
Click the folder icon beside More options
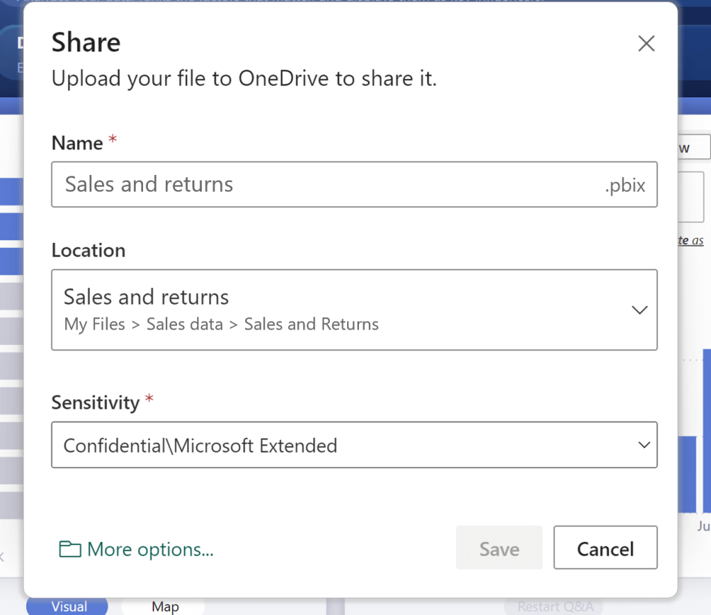pos(69,550)
